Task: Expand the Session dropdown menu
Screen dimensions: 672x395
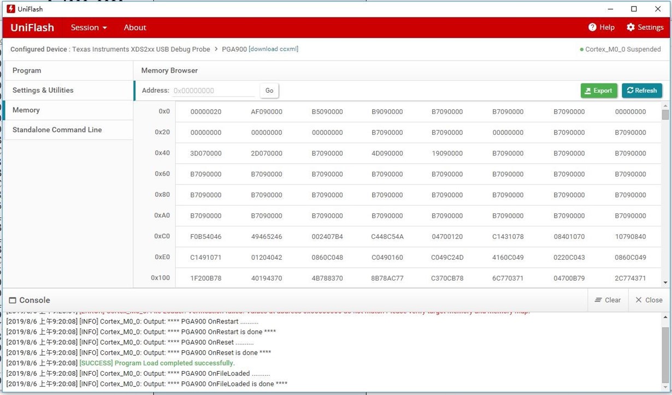Action: coord(89,27)
